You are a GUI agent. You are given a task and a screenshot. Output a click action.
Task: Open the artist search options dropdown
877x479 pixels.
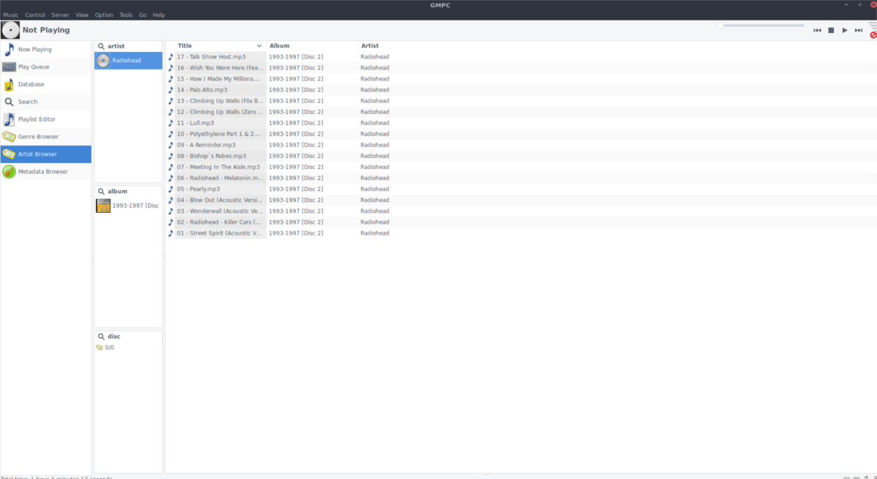pos(101,45)
